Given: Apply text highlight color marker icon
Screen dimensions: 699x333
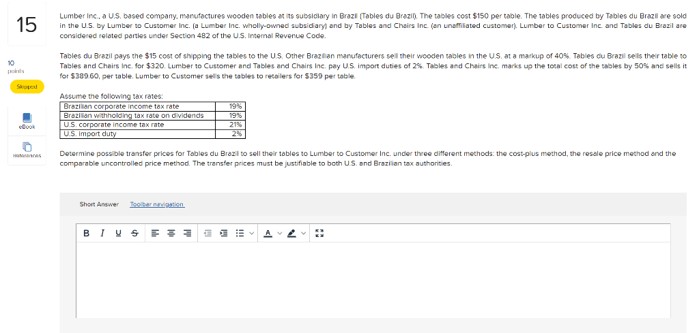Looking at the screenshot, I should tap(292, 233).
